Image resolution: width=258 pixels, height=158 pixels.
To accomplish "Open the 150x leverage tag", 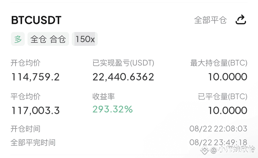I will coord(85,39).
